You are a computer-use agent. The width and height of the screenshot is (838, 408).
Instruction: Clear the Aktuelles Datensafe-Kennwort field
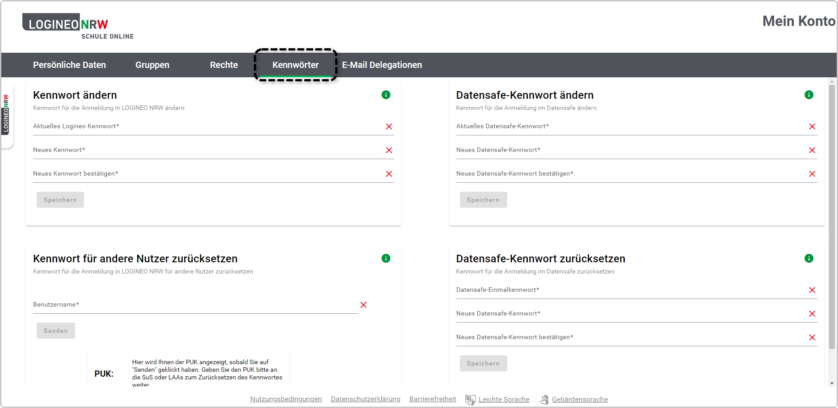(813, 126)
